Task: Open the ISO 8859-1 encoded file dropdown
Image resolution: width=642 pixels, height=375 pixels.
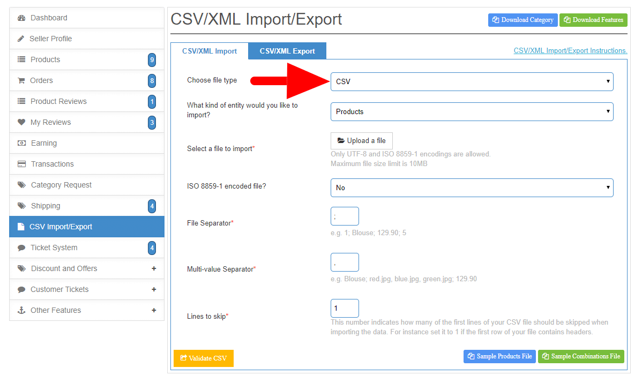Action: [x=472, y=187]
